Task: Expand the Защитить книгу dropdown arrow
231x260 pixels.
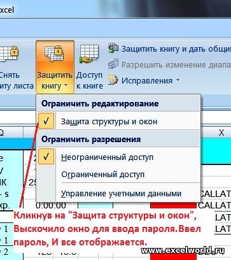Action: (x=66, y=85)
